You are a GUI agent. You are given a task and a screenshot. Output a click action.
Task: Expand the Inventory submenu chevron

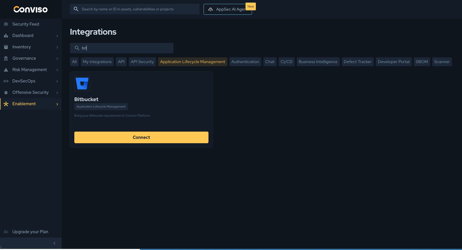(x=57, y=47)
